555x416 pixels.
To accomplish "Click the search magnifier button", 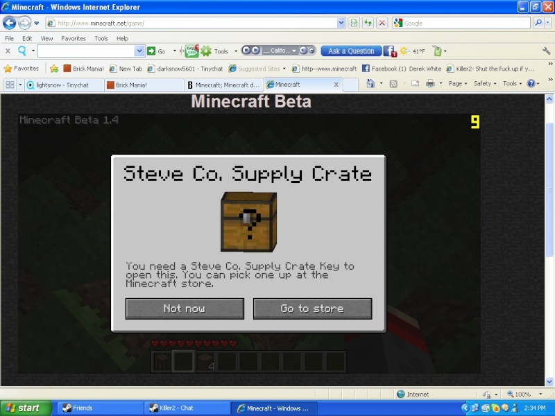I will pos(538,24).
